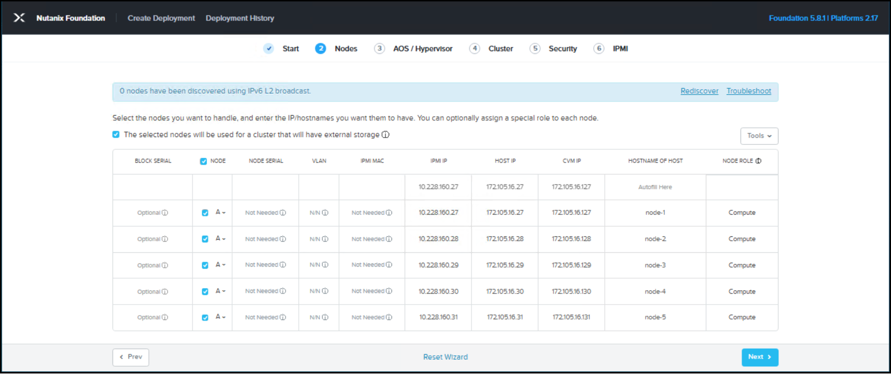Click node serial info icon in node-5 row

click(x=283, y=317)
